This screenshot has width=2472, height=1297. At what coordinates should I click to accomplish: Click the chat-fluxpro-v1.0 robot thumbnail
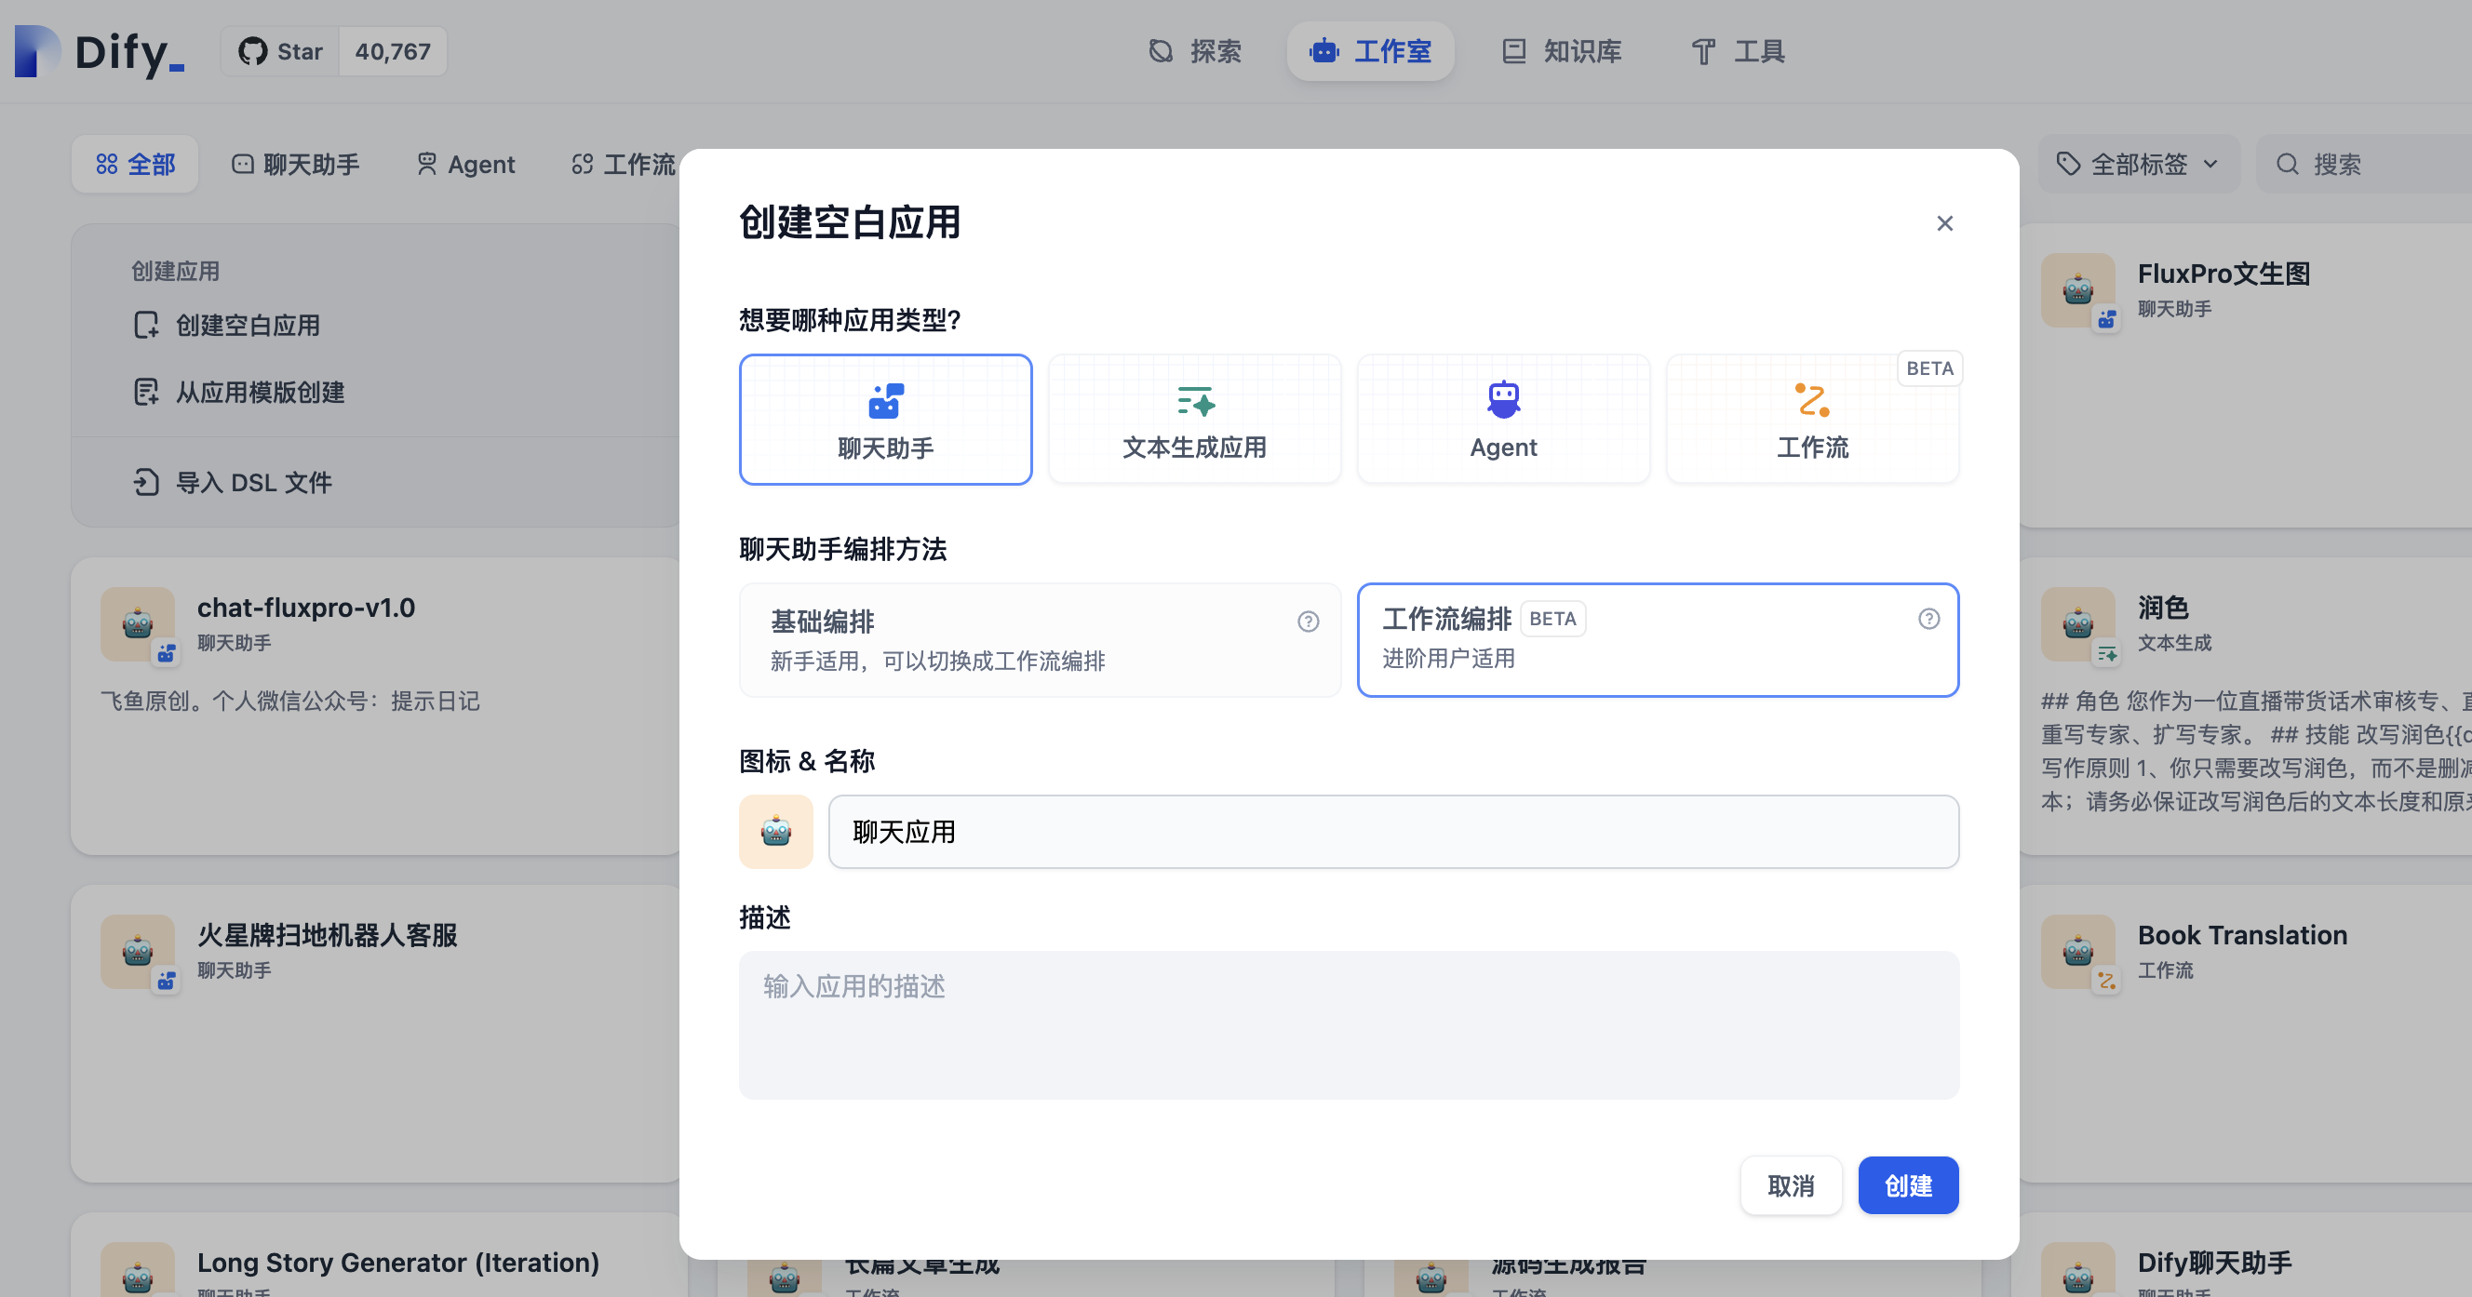point(137,624)
